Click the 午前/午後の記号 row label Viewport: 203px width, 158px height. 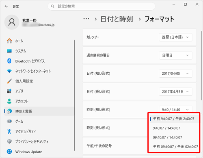coord(99,146)
